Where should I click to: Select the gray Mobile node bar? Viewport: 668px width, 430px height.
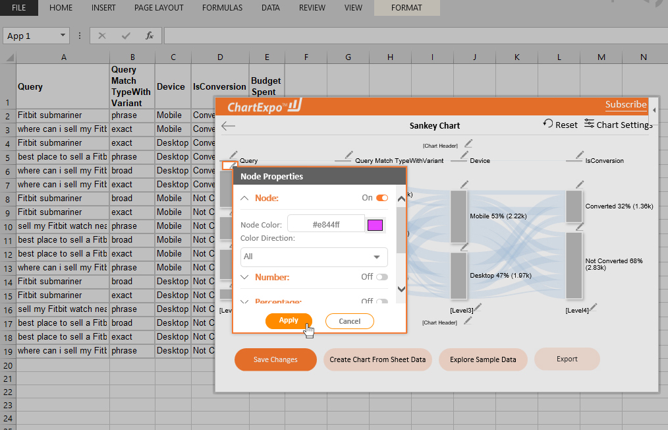459,217
